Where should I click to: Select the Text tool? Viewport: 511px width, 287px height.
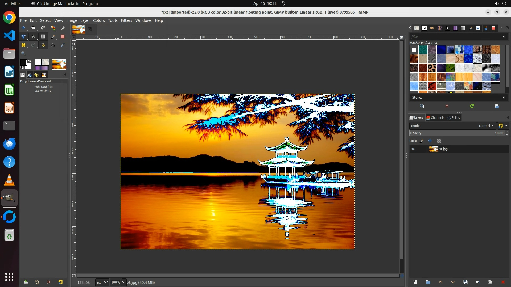click(53, 45)
